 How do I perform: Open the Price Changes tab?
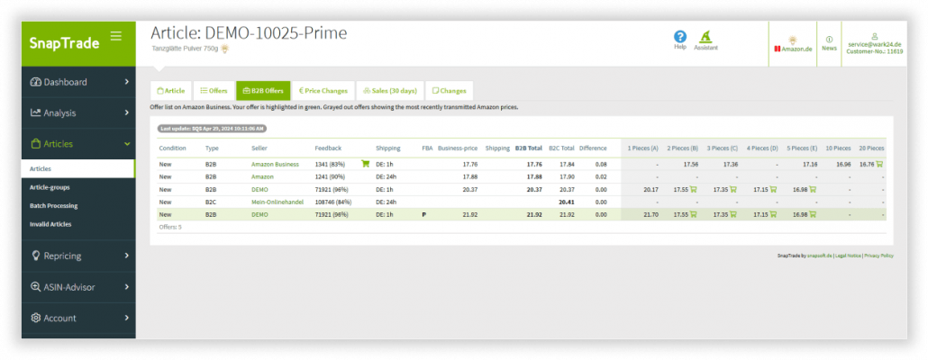[x=323, y=90]
